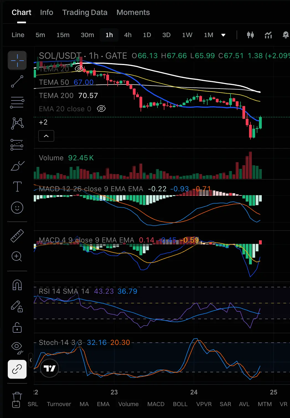This screenshot has width=290, height=418.
Task: Select BOLL in the bottom indicator bar
Action: pos(180,404)
